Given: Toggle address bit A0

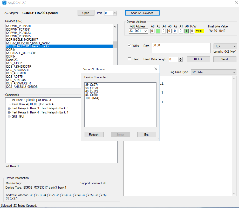Looking at the screenshot, I should point(186,31).
